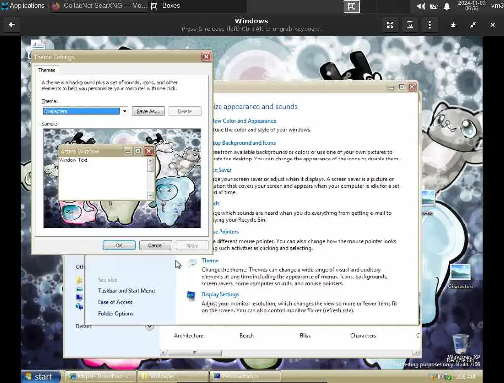
Task: Open the Applications menu in the top panel
Action: [24, 6]
